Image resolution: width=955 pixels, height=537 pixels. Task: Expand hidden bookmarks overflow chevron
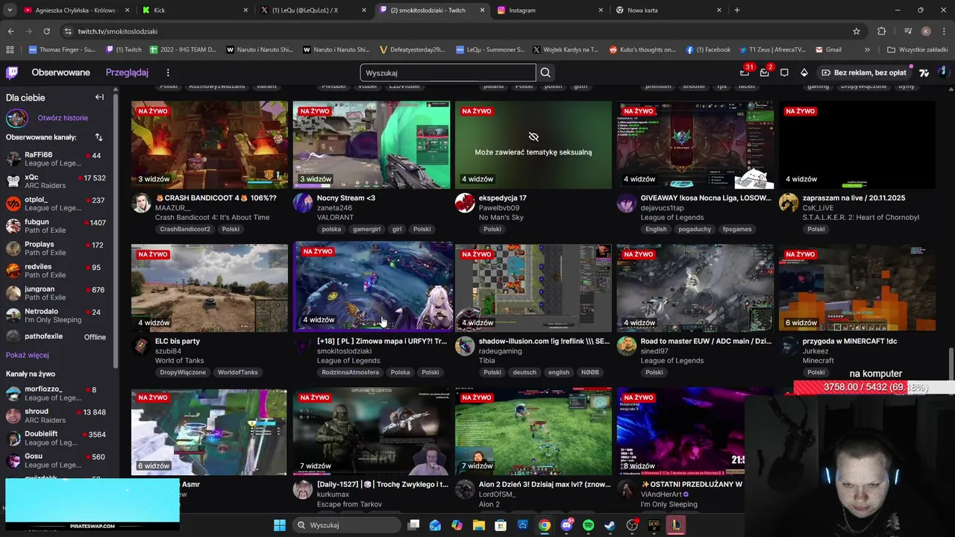click(x=867, y=50)
